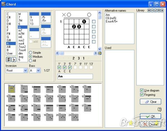Select the first fret 19 chord thumbnail

36,117
